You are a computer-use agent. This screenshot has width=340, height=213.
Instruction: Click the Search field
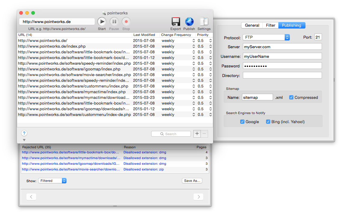tap(171, 134)
